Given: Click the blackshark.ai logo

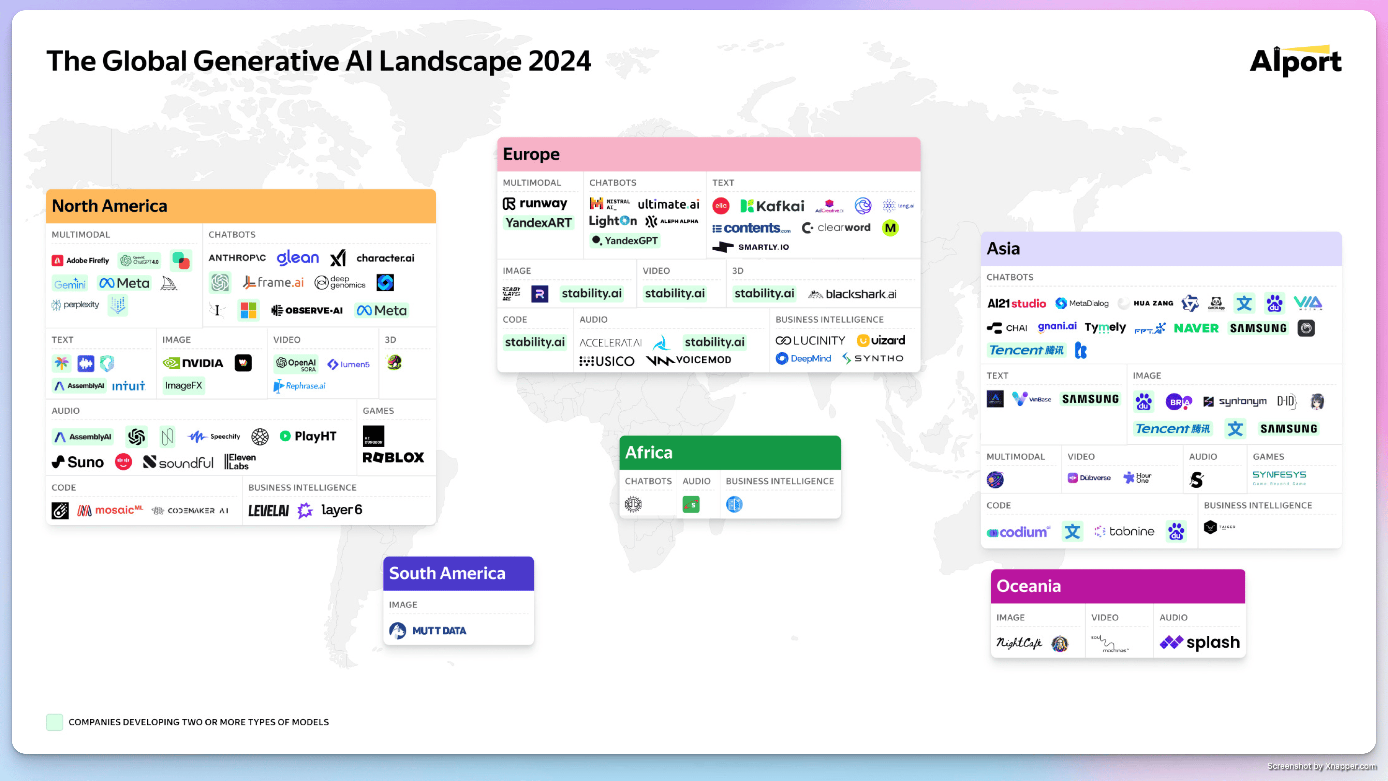Looking at the screenshot, I should tap(853, 294).
